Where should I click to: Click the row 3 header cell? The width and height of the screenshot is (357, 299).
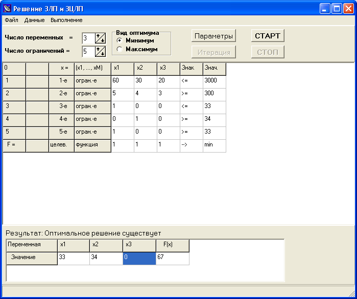tap(14, 108)
